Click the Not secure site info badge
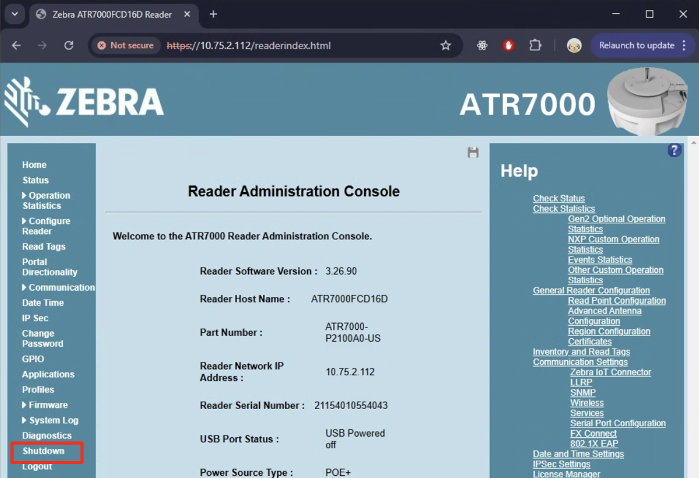Viewport: 699px width, 478px height. [x=126, y=45]
